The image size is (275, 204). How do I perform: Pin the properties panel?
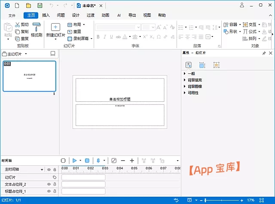(x=264, y=53)
